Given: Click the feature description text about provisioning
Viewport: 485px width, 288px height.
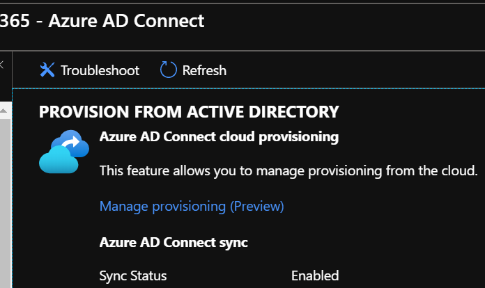Looking at the screenshot, I should (x=288, y=170).
